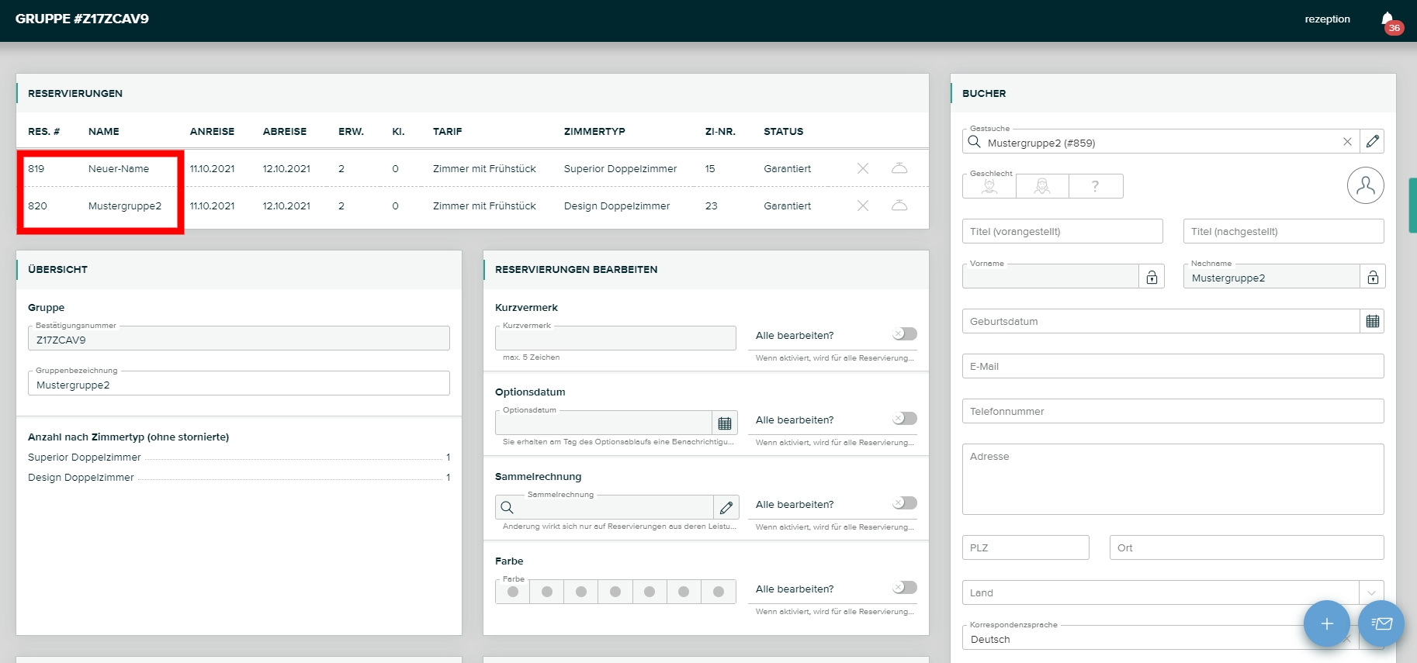Select the first Farbe color circle
This screenshot has height=663, width=1417.
(513, 592)
